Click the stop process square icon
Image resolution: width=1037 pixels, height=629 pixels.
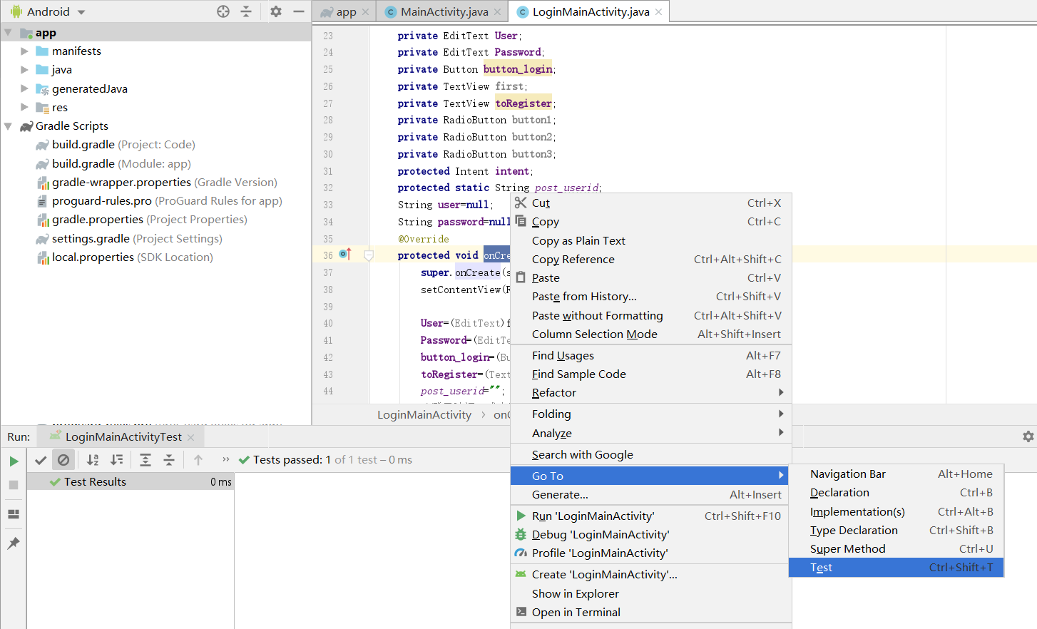click(14, 485)
